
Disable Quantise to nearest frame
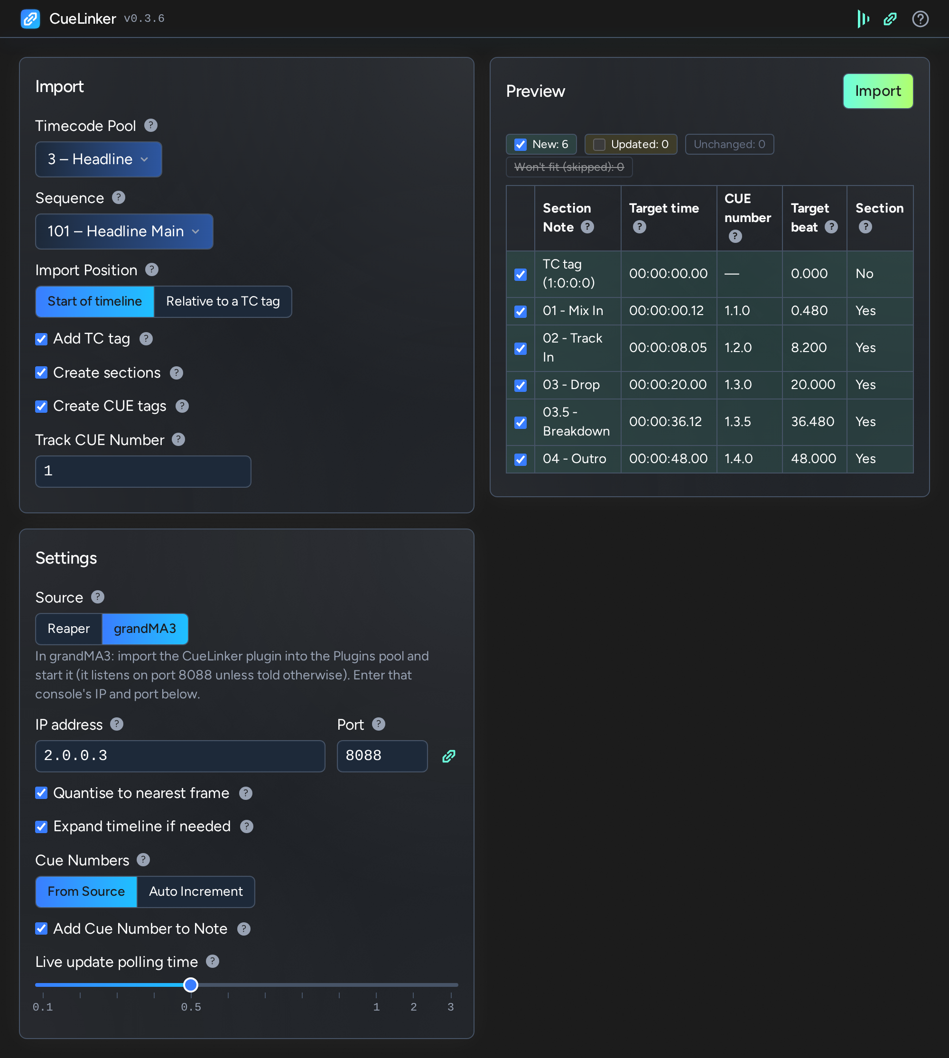(x=41, y=793)
